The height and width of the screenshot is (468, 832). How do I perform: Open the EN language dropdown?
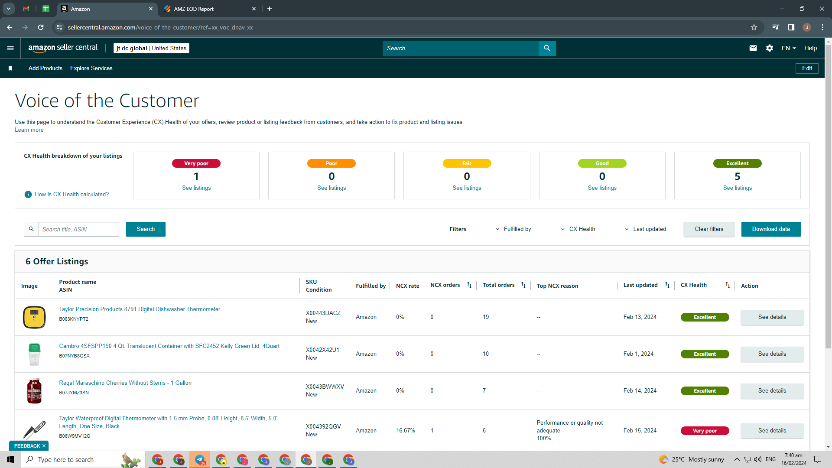click(x=789, y=48)
